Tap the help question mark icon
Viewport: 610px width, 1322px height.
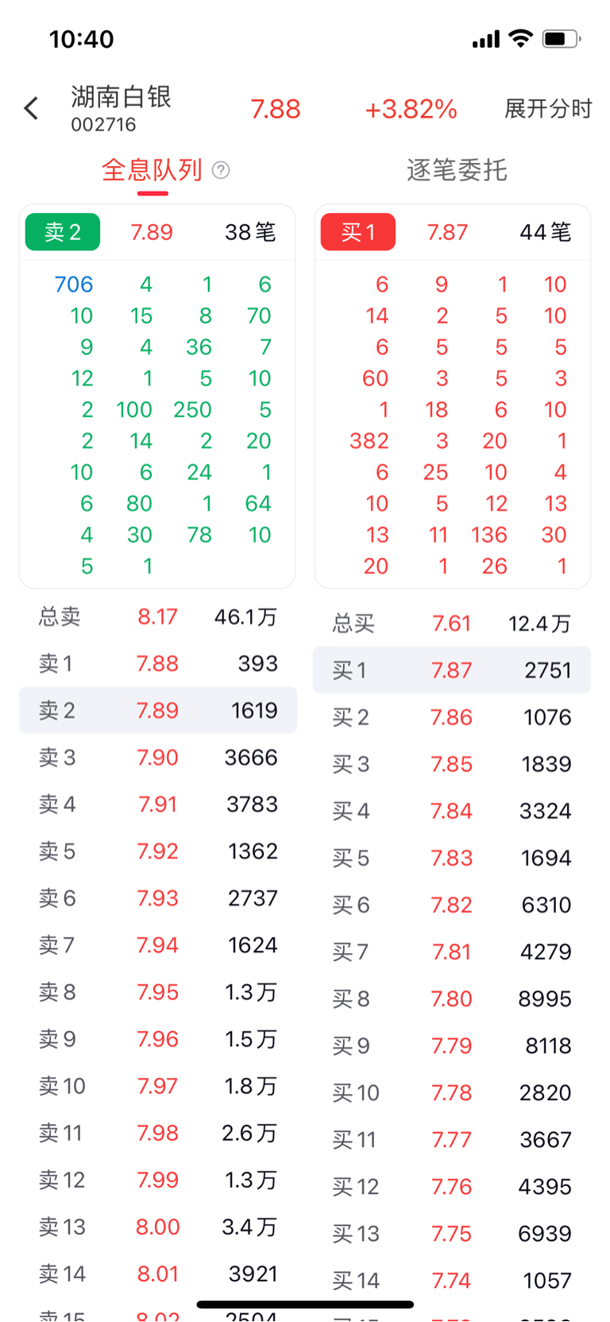click(x=222, y=170)
